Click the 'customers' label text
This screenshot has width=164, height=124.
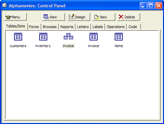coord(18,46)
